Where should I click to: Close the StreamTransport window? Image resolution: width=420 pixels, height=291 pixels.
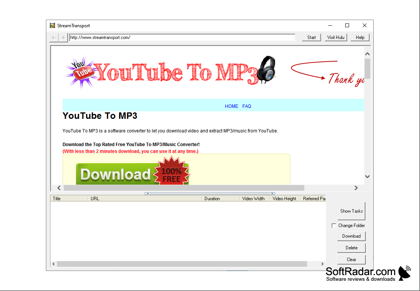[365, 25]
